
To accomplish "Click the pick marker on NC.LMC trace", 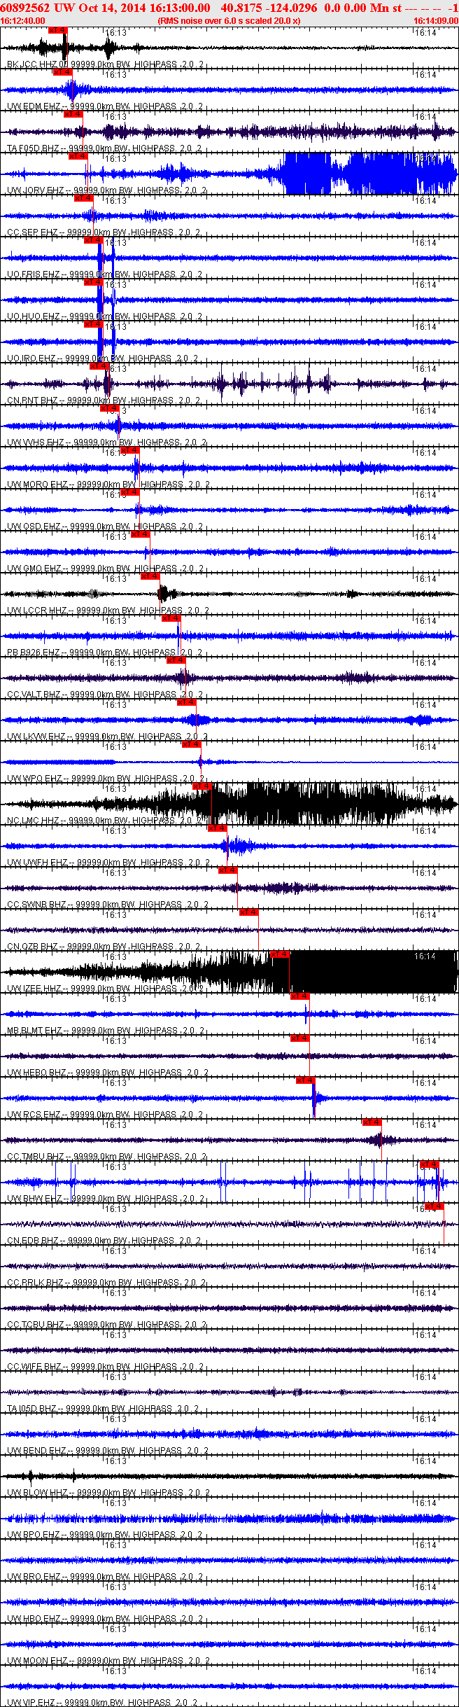I will (x=202, y=786).
